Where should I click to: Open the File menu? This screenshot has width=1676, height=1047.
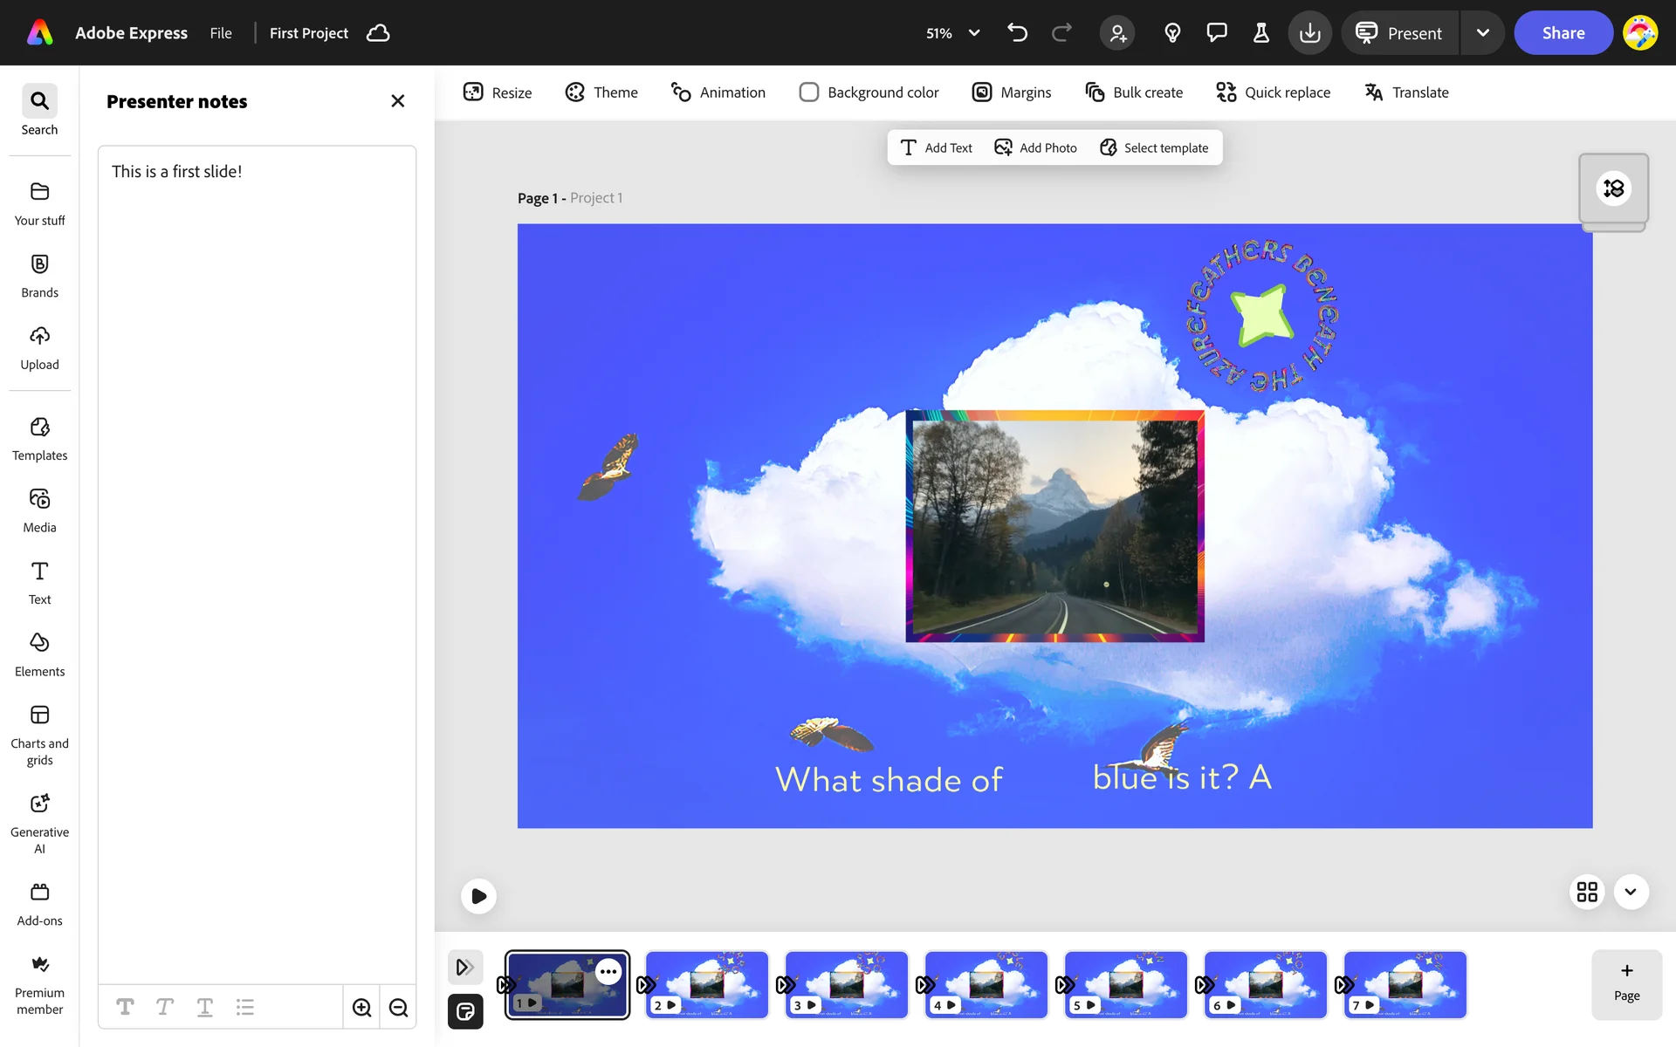tap(221, 33)
